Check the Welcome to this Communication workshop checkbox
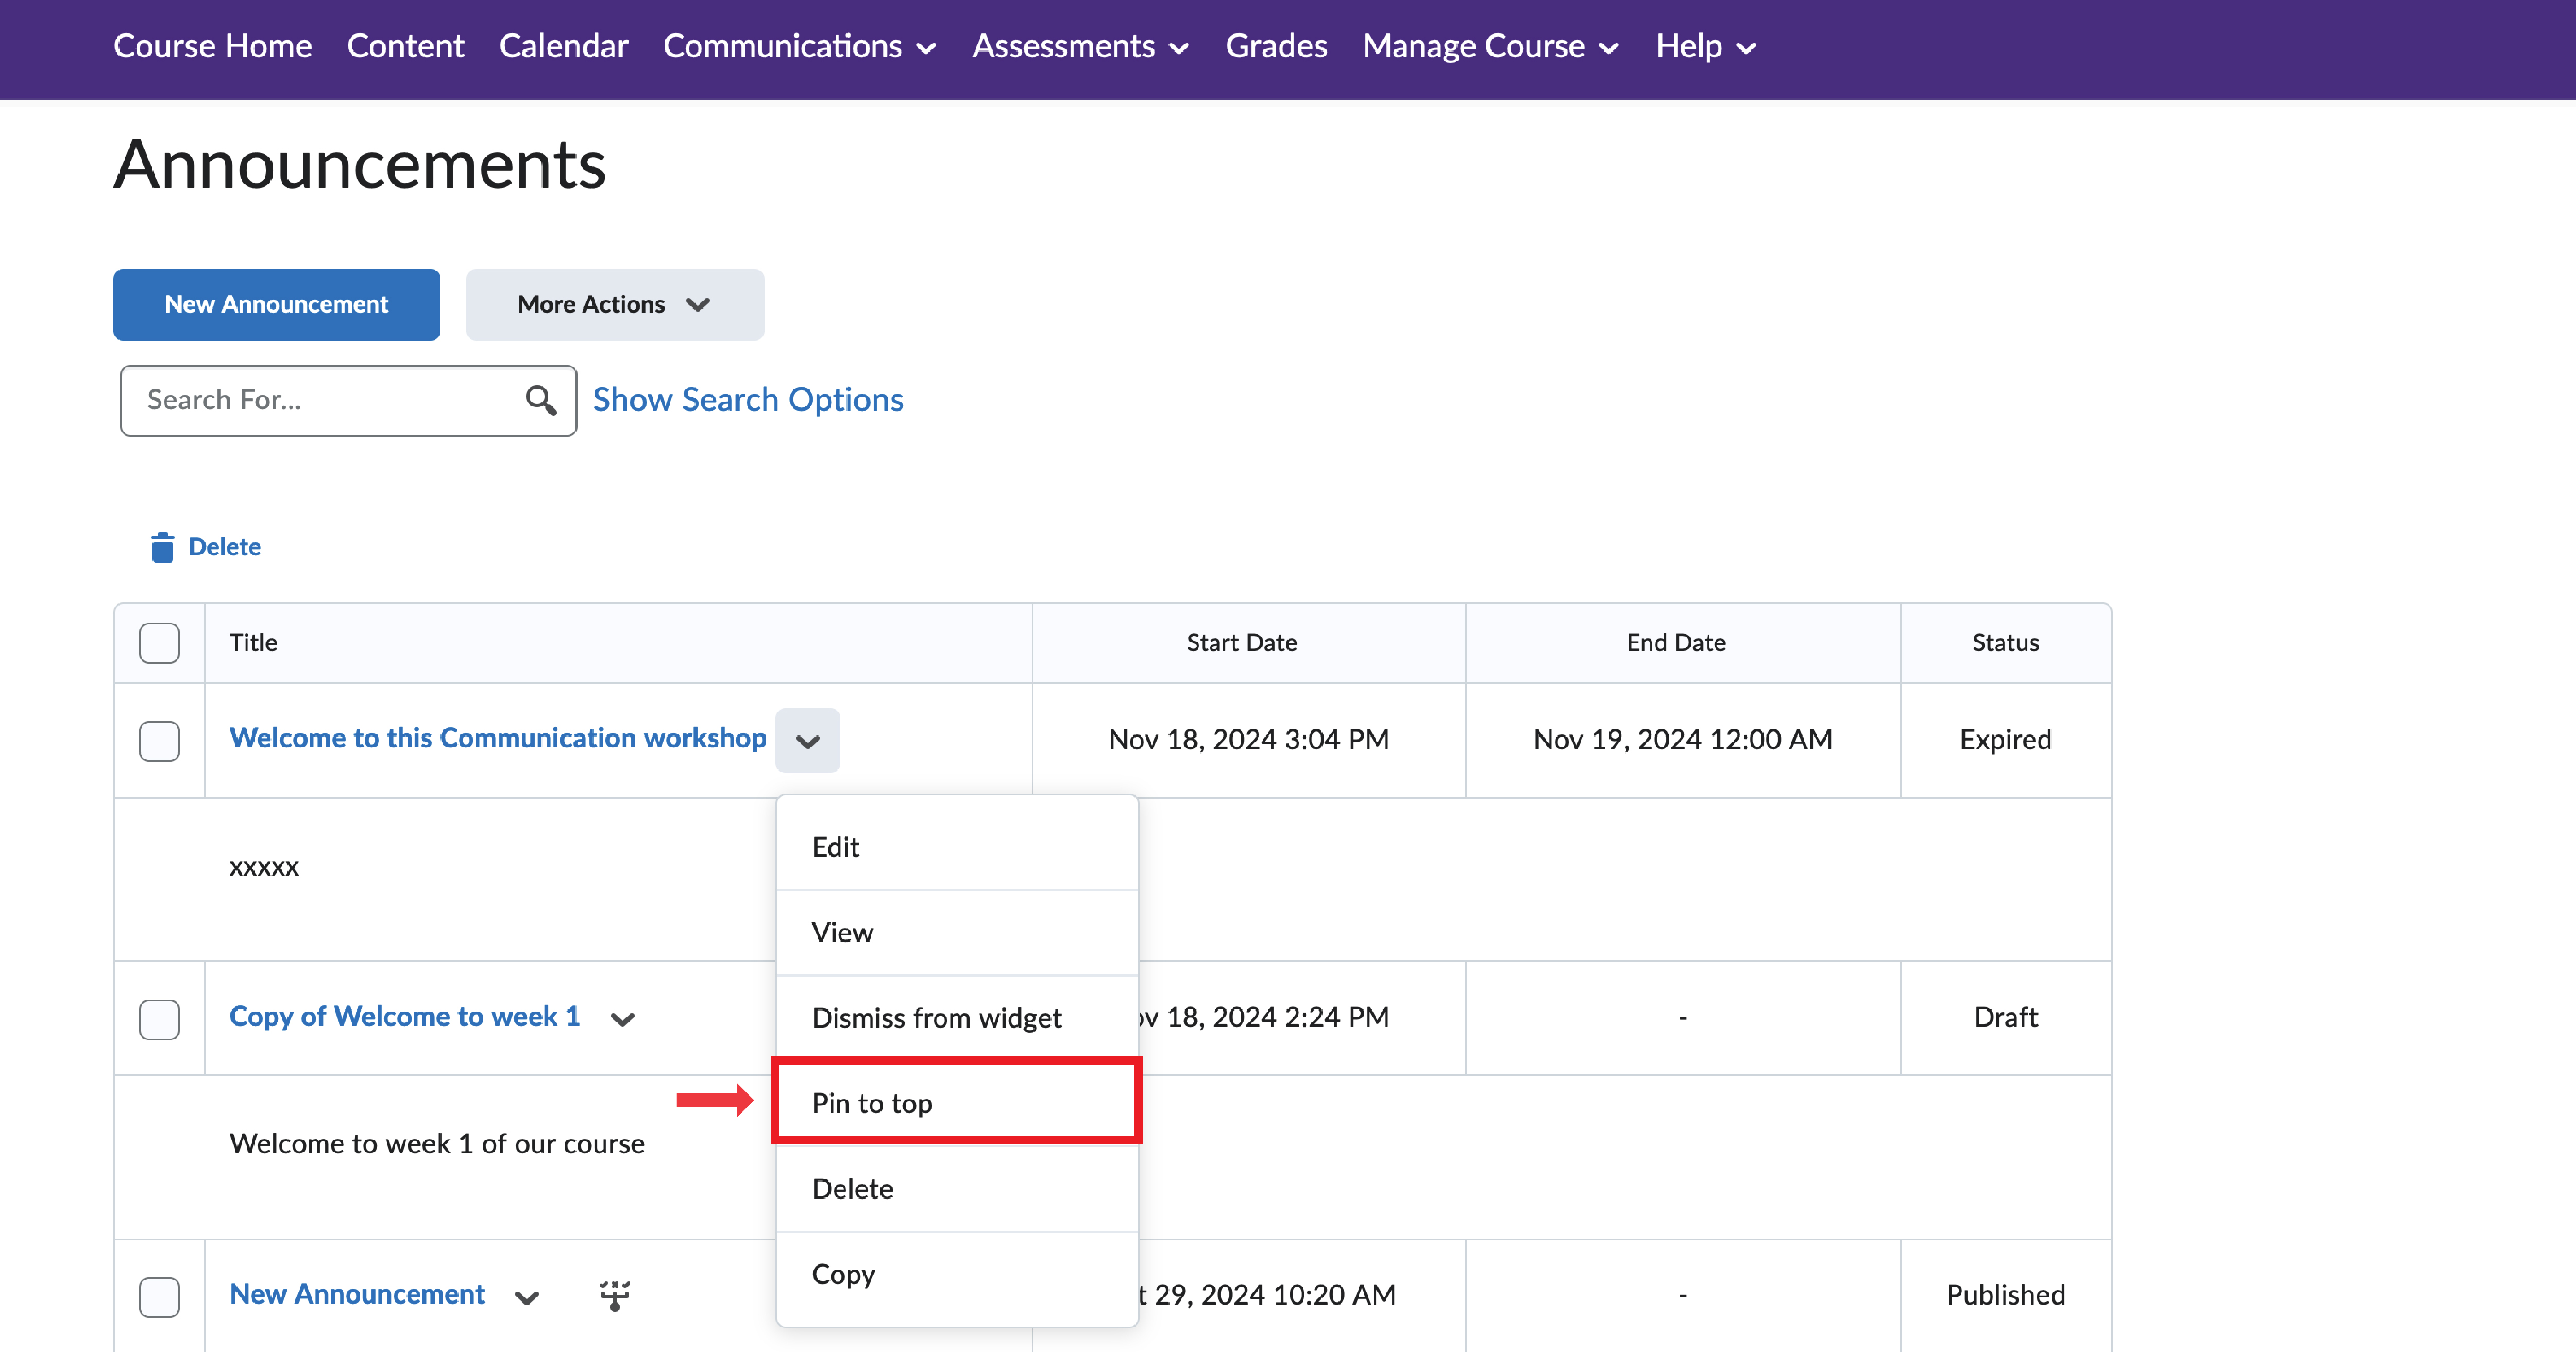Viewport: 2576px width, 1352px height. click(159, 740)
